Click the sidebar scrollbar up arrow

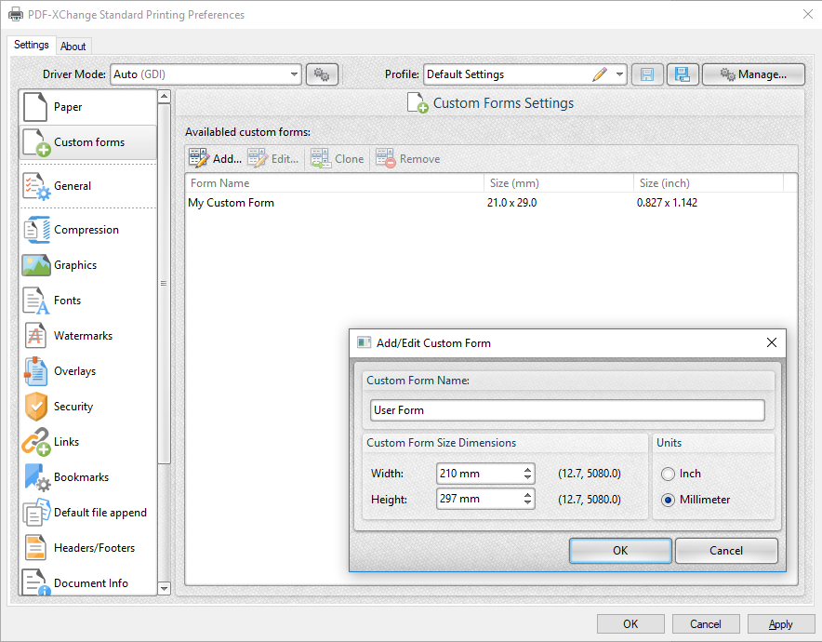pyautogui.click(x=164, y=97)
